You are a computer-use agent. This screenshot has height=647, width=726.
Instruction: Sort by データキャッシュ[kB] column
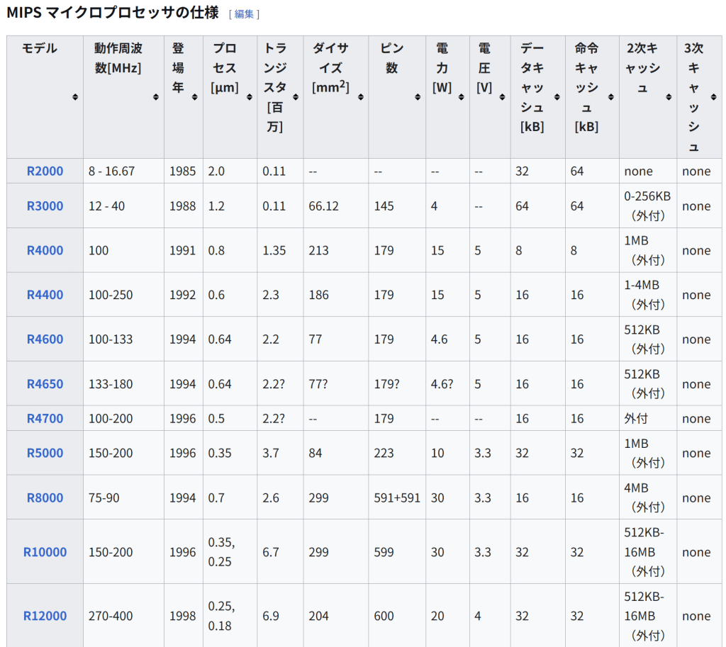pos(557,97)
